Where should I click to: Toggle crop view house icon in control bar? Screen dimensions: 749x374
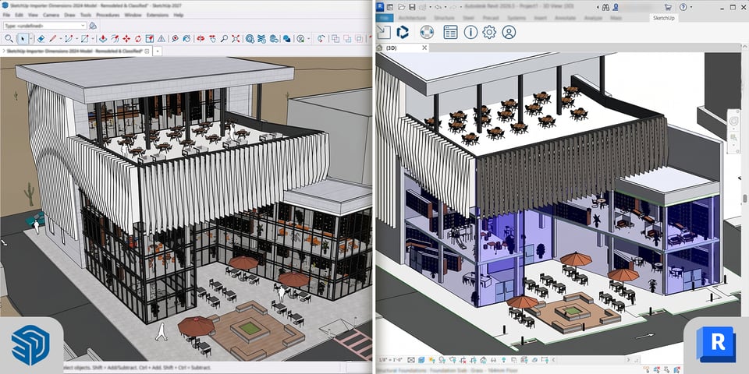pyautogui.click(x=483, y=360)
